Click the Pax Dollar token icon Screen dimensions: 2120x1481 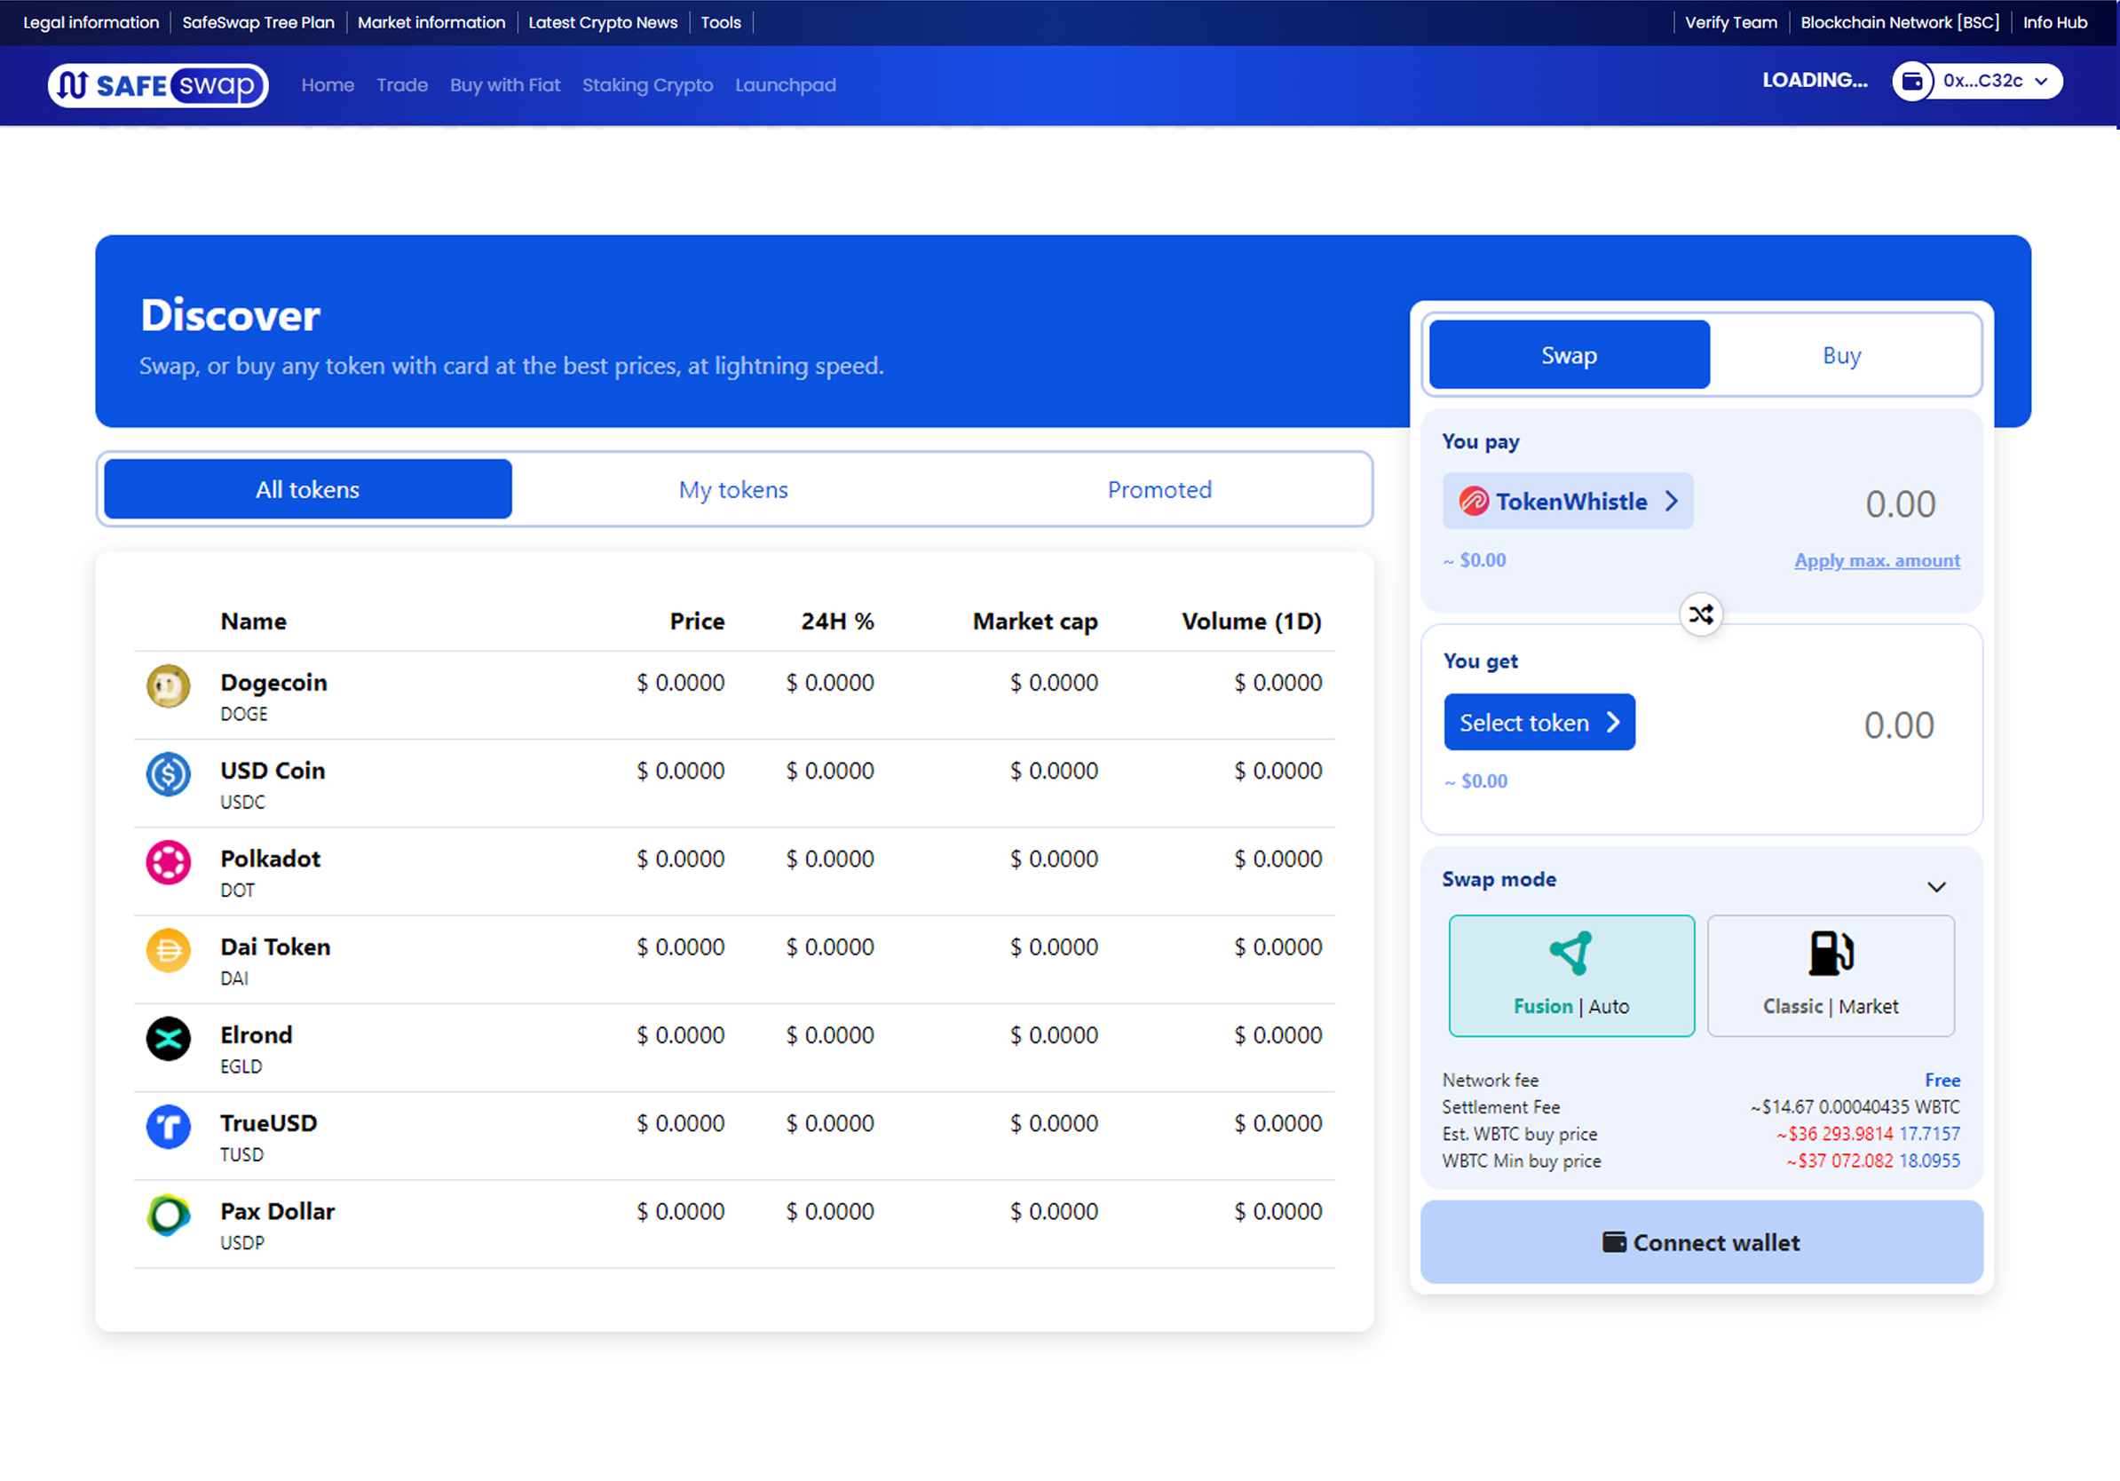click(x=168, y=1216)
